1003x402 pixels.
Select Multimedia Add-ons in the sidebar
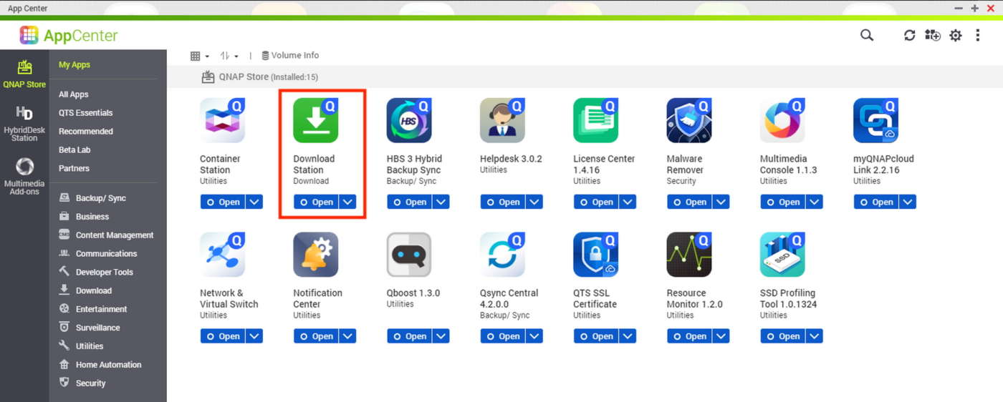coord(24,177)
